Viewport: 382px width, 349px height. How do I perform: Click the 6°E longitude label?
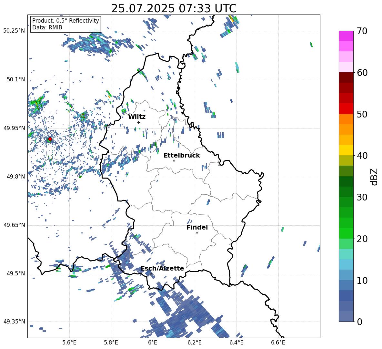[153, 343]
